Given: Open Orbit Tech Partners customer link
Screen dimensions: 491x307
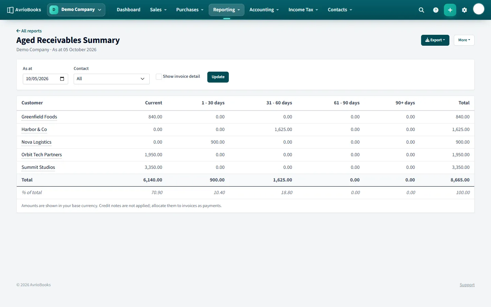Looking at the screenshot, I should (x=42, y=155).
